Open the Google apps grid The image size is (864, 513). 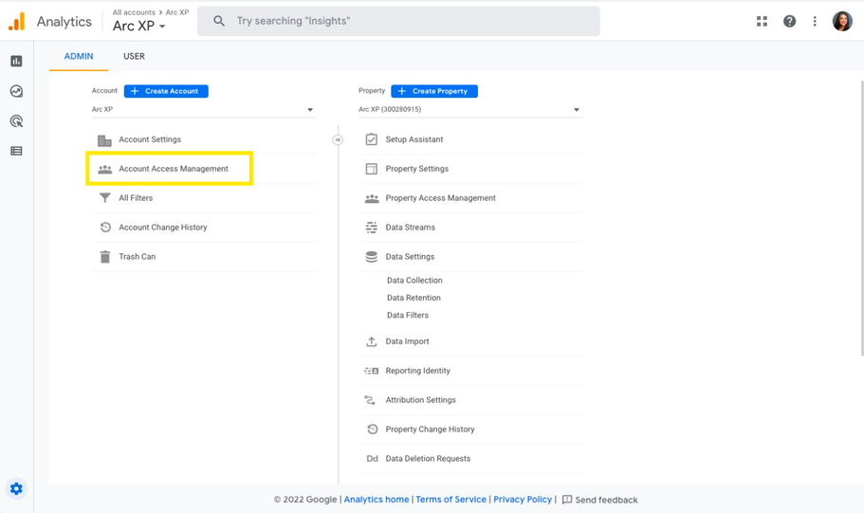point(763,22)
